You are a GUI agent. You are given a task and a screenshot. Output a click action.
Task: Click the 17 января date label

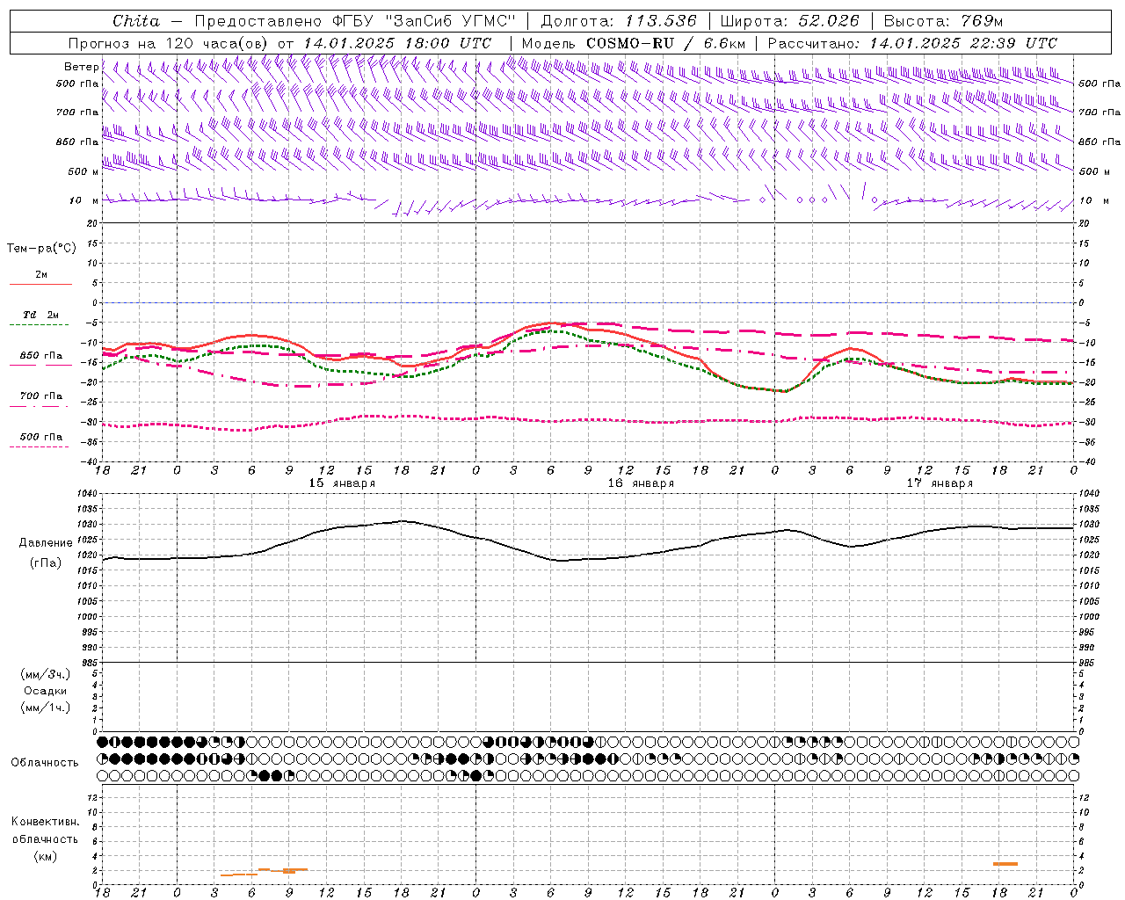[940, 483]
